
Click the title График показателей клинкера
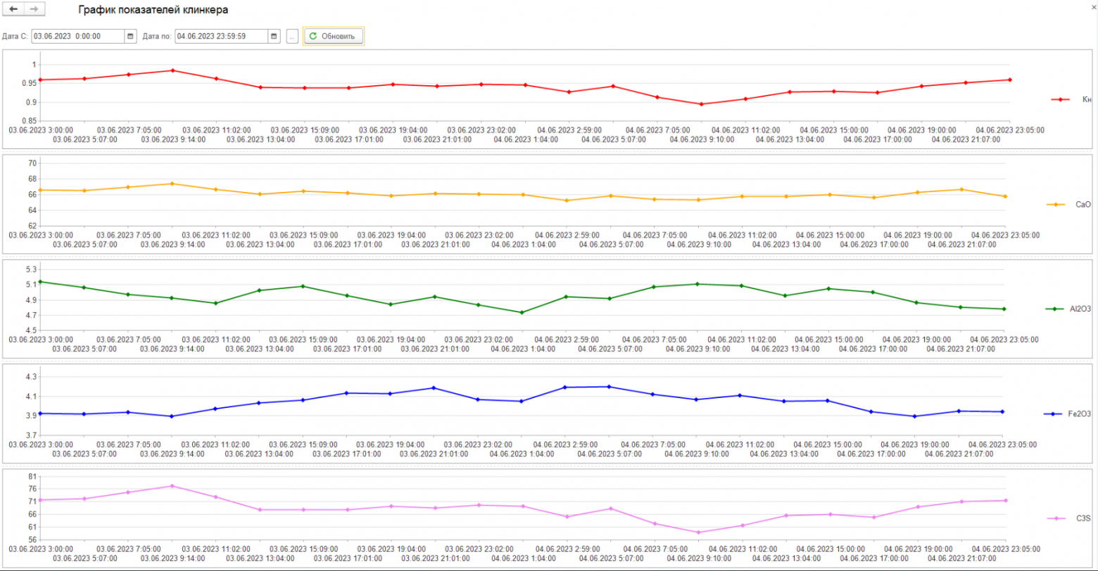point(153,11)
